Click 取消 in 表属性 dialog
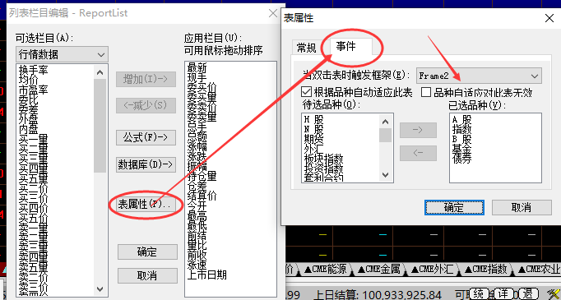561x300 pixels. tap(522, 207)
